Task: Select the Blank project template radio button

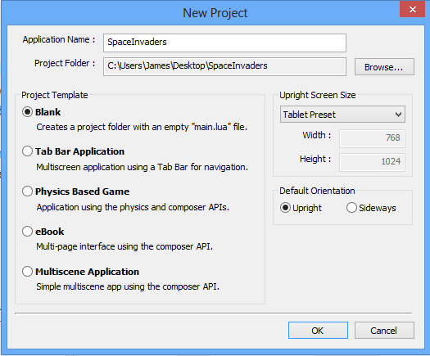Action: tap(27, 112)
